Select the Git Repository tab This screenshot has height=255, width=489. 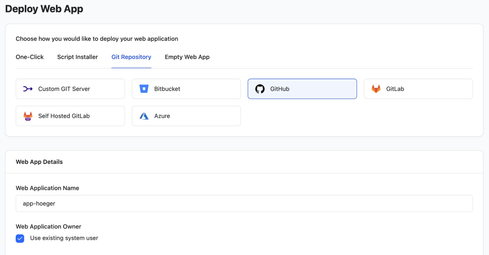[131, 57]
